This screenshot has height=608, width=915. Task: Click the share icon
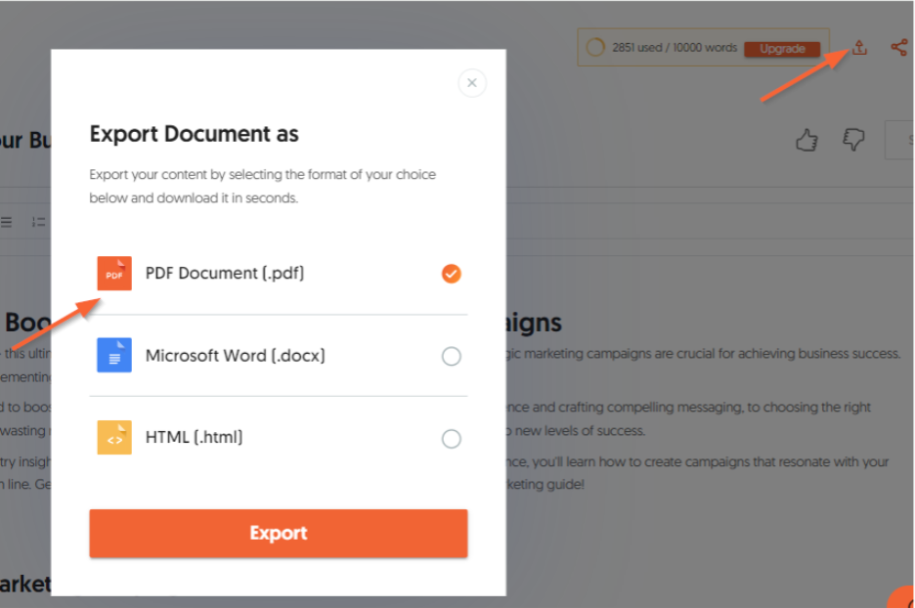[x=898, y=47]
